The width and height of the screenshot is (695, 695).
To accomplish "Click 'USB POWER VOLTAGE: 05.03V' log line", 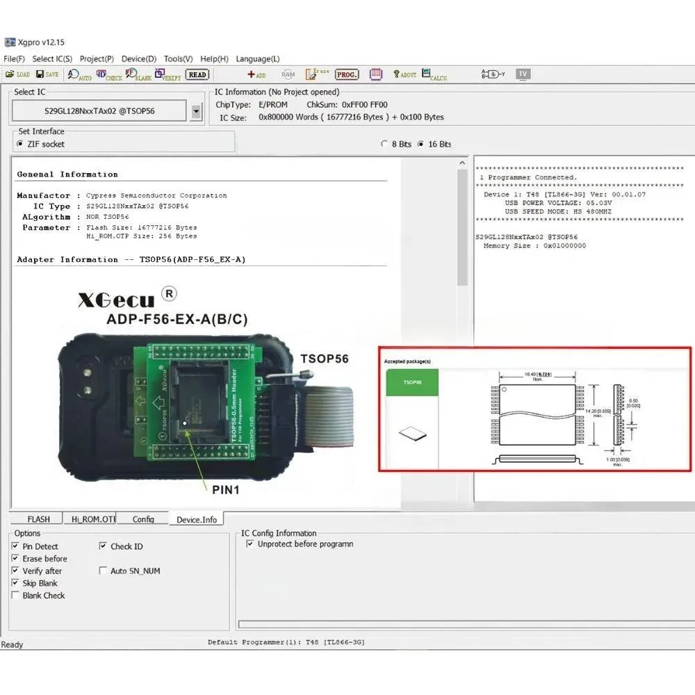I will [559, 203].
